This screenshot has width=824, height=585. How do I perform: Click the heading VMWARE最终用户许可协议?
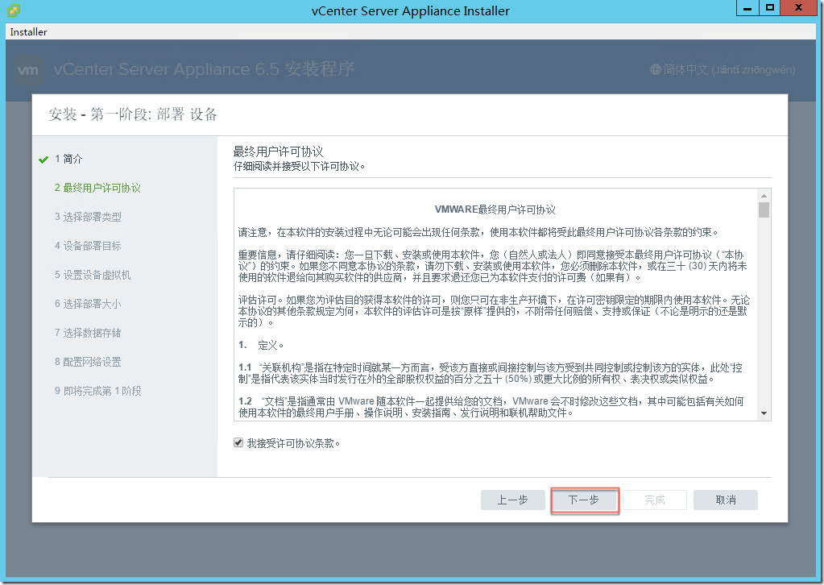495,210
